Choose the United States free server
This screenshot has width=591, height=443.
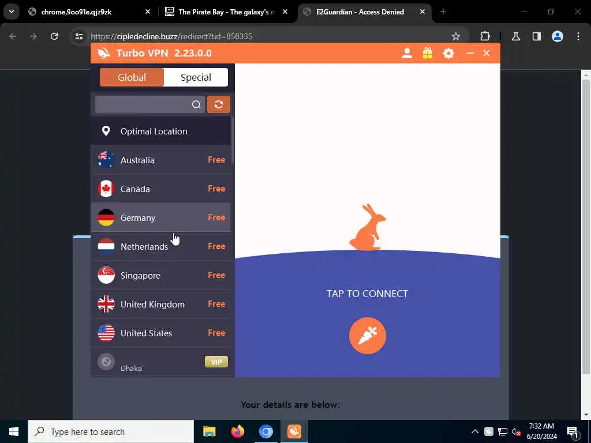160,333
